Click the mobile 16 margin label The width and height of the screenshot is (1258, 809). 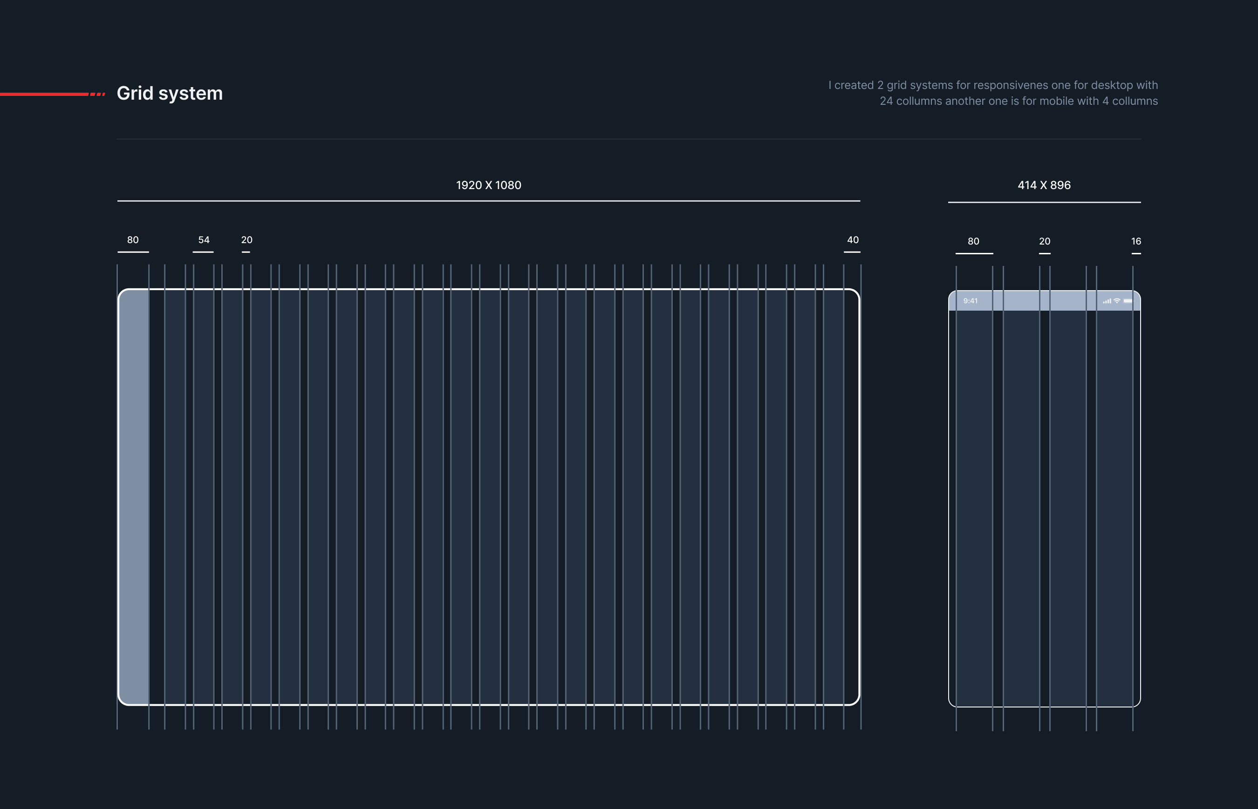click(x=1135, y=242)
